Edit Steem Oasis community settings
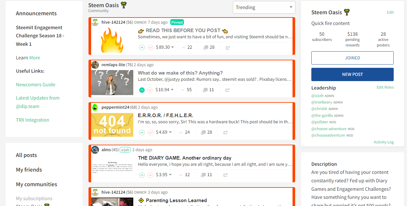Image resolution: width=407 pixels, height=206 pixels. point(390,12)
